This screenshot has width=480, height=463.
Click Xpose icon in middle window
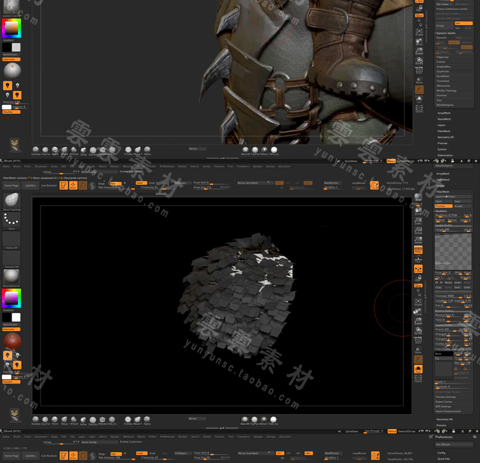(x=418, y=379)
